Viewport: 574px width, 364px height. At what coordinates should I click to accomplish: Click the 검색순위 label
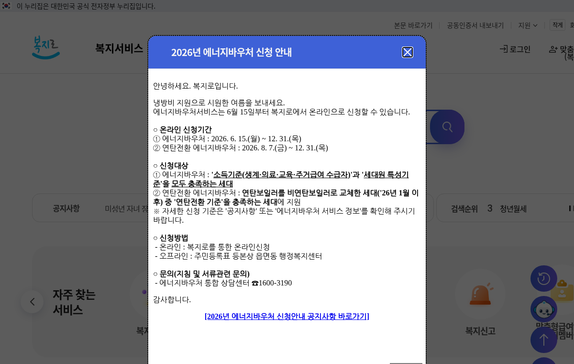coord(464,208)
